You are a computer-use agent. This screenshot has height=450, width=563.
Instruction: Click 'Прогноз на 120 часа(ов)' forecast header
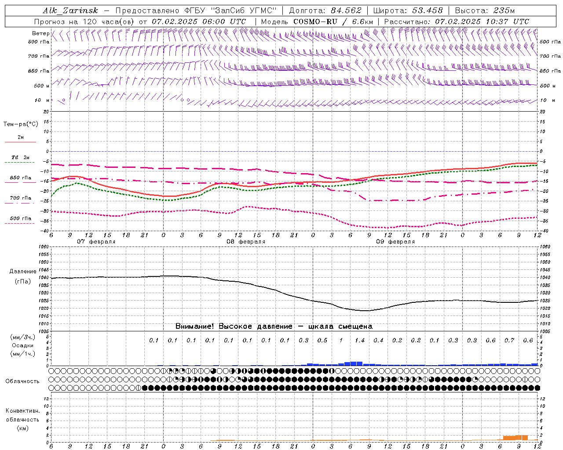pyautogui.click(x=85, y=22)
